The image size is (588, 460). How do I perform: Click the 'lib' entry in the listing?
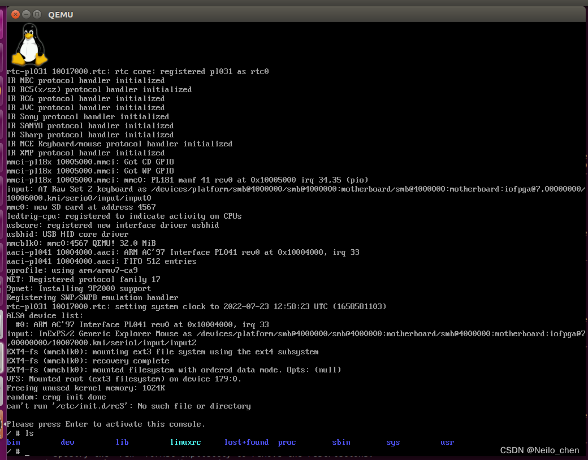click(122, 442)
